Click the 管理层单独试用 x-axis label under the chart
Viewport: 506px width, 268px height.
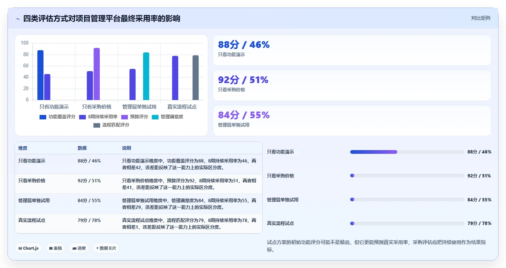139,107
